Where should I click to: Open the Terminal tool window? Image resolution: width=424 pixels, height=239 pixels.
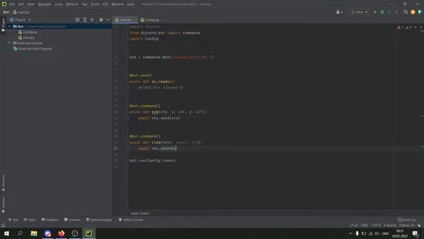(x=72, y=220)
